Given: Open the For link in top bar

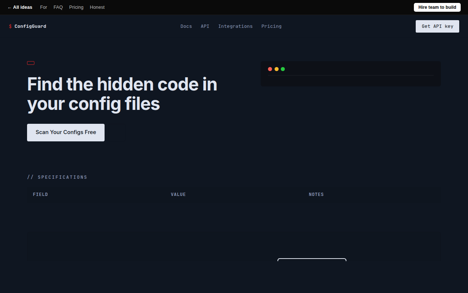Looking at the screenshot, I should [44, 7].
